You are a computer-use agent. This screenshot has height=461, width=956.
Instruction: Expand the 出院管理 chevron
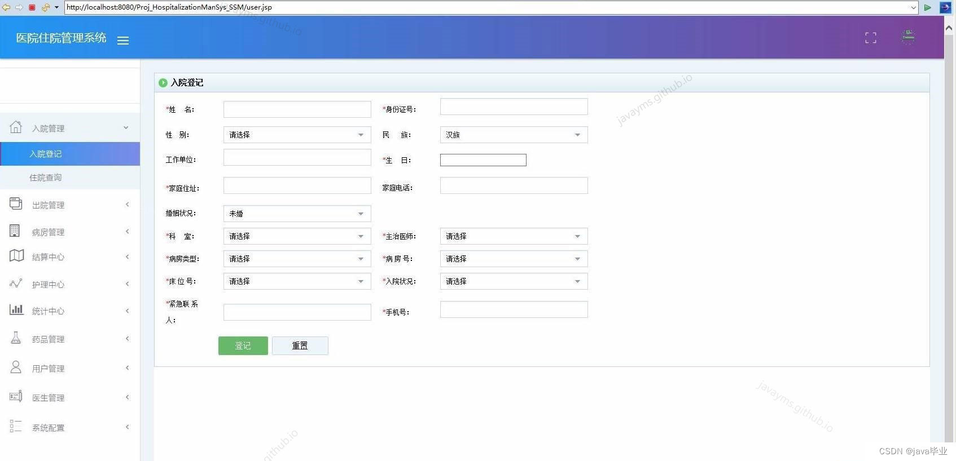tap(128, 204)
